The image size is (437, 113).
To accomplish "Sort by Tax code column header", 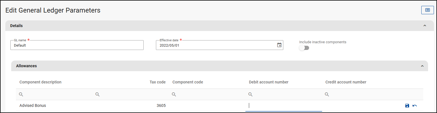I will tap(158, 82).
